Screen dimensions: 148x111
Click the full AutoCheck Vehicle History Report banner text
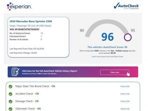49,71
